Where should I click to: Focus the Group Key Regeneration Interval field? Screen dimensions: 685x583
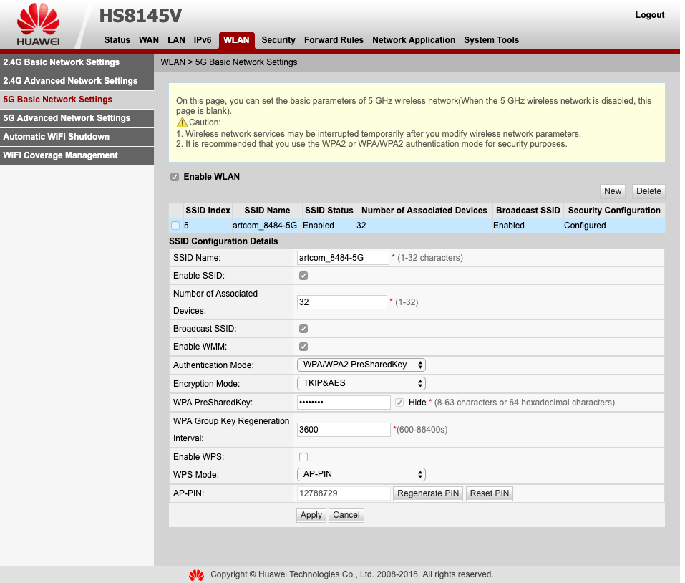(344, 430)
